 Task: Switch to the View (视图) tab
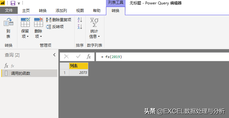(80, 10)
